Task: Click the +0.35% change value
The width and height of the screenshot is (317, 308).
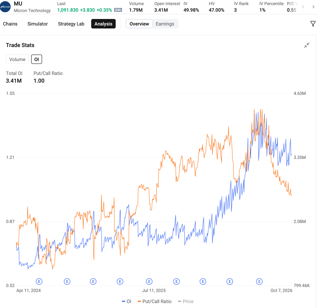Action: 104,10
